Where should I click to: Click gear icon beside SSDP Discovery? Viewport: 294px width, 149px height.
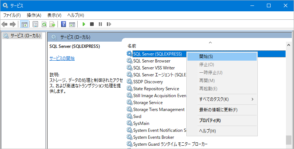(129, 81)
